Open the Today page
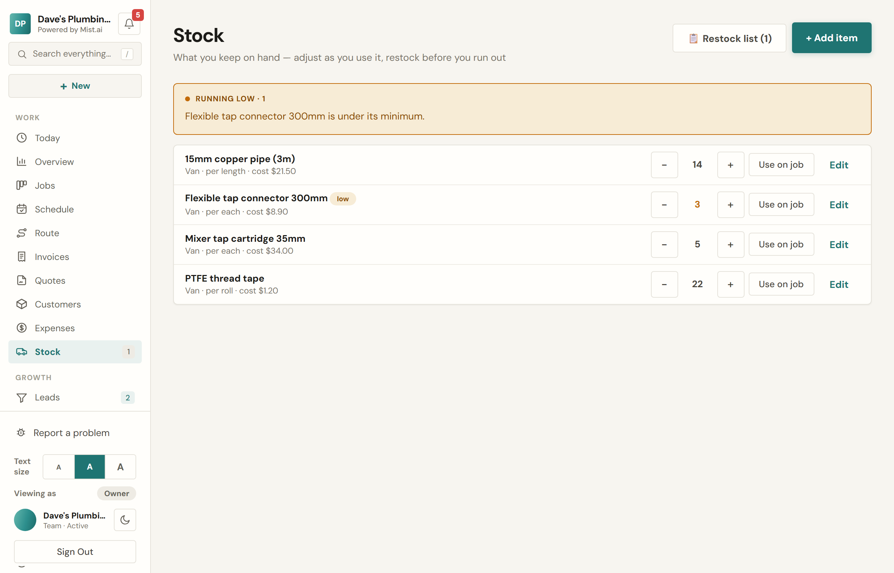The width and height of the screenshot is (894, 573). pos(75,138)
